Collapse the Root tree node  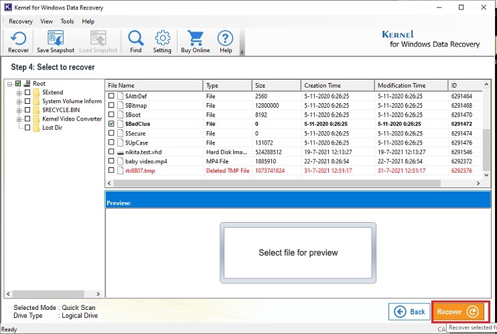10,84
